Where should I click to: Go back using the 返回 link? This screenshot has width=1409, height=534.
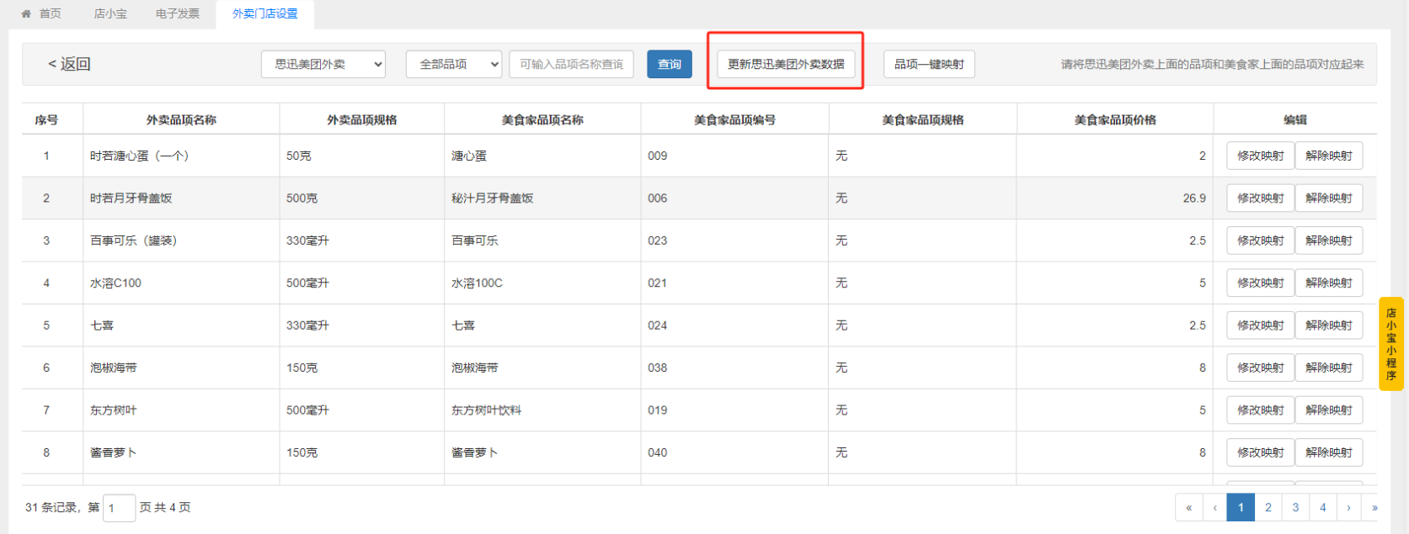pos(69,64)
